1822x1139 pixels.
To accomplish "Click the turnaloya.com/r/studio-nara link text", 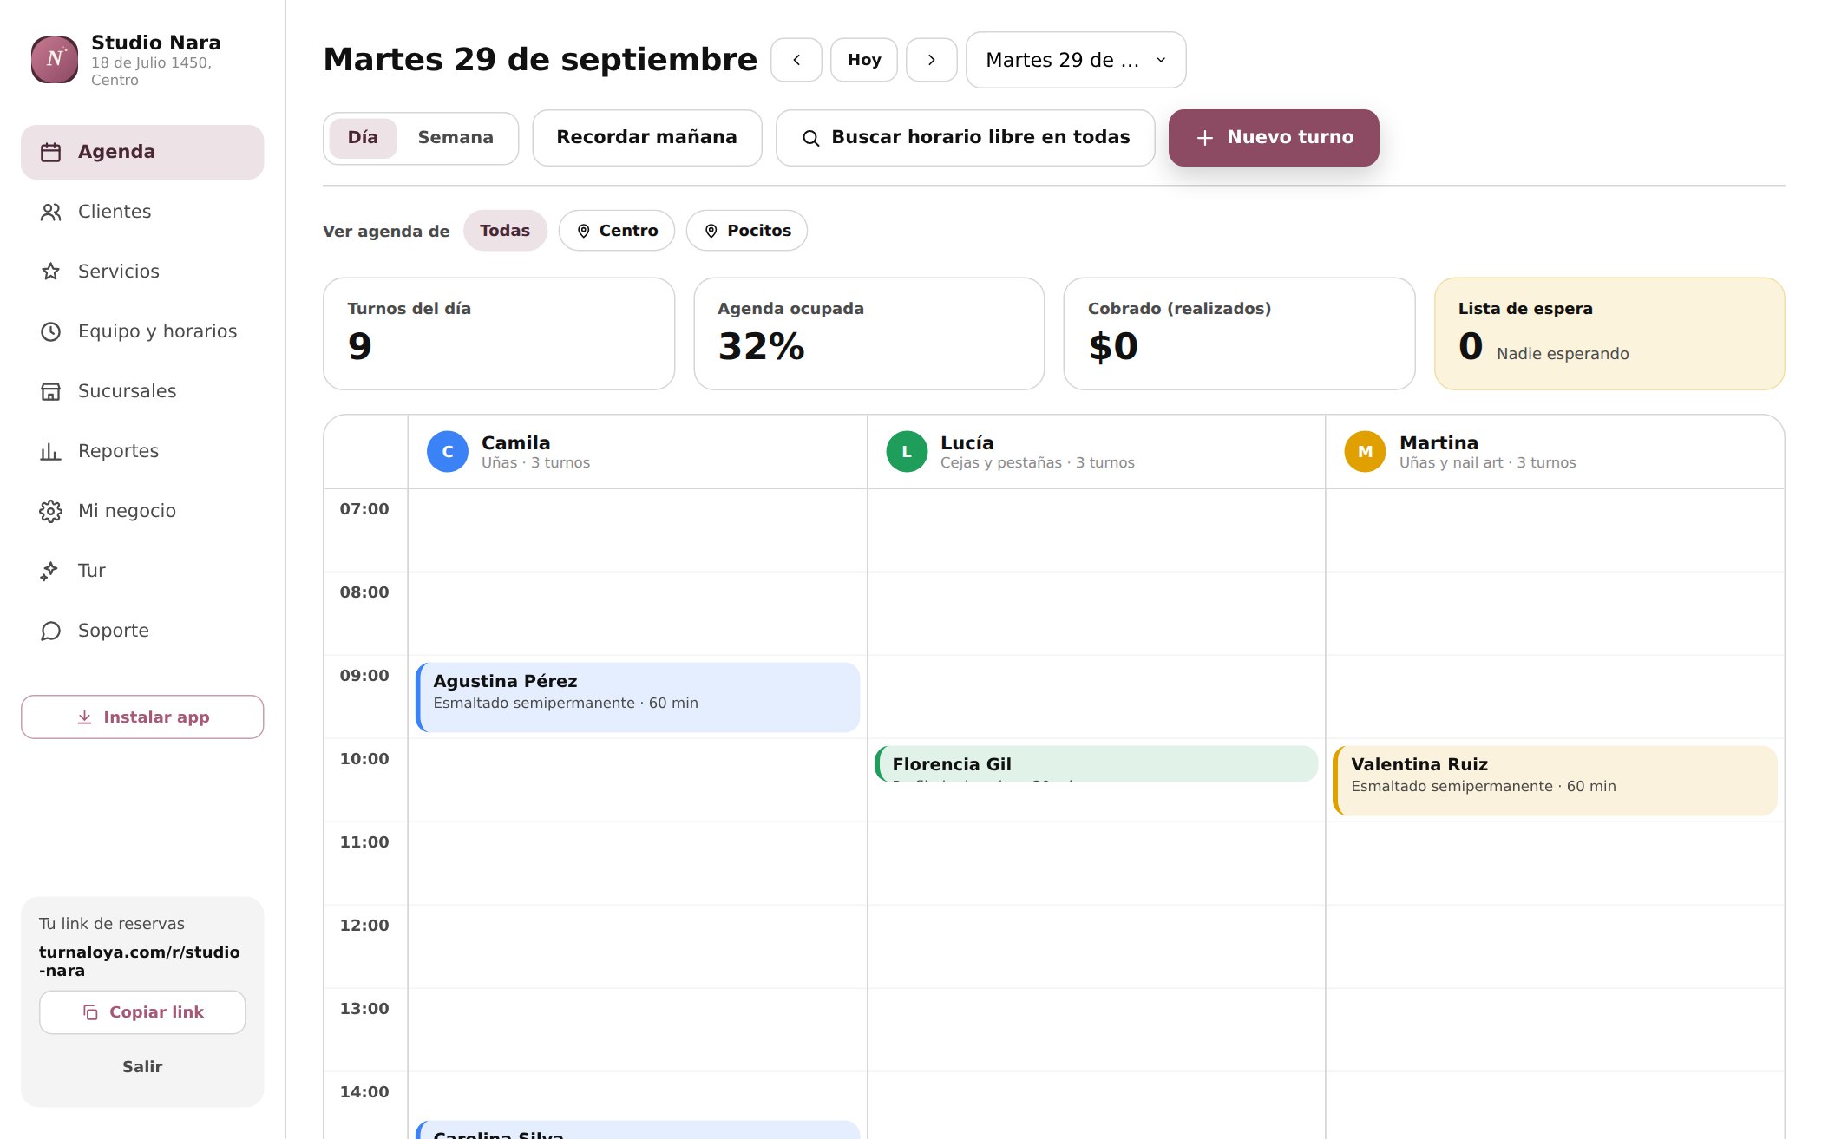I will coord(140,961).
